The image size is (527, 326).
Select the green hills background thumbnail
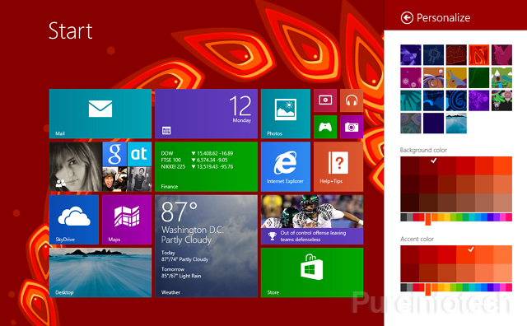tap(501, 77)
